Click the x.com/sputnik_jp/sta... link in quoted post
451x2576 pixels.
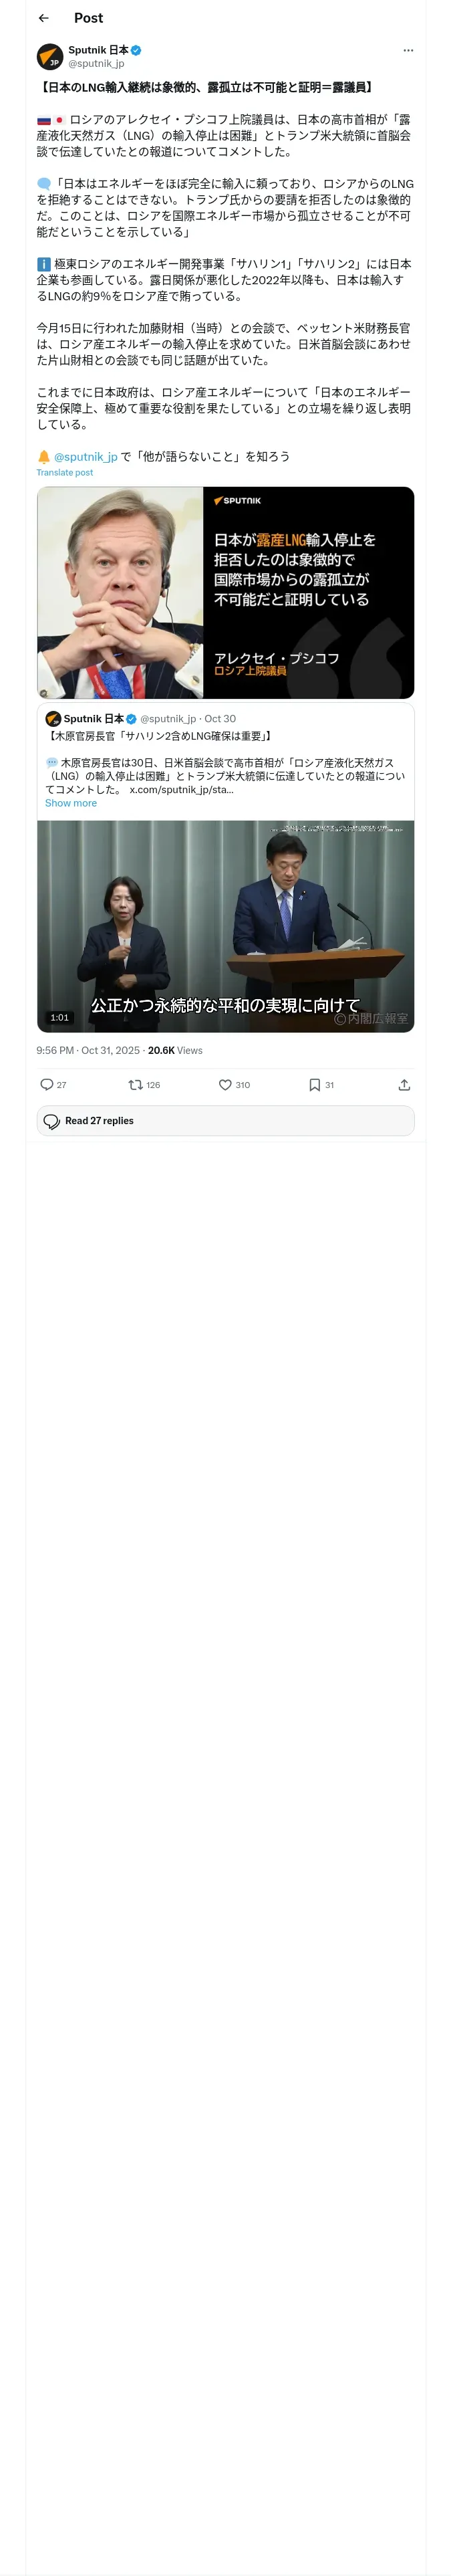[182, 789]
